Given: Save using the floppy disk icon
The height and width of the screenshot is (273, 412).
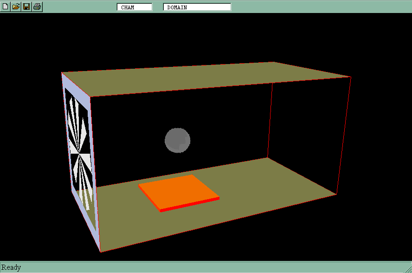Looking at the screenshot, I should point(26,6).
